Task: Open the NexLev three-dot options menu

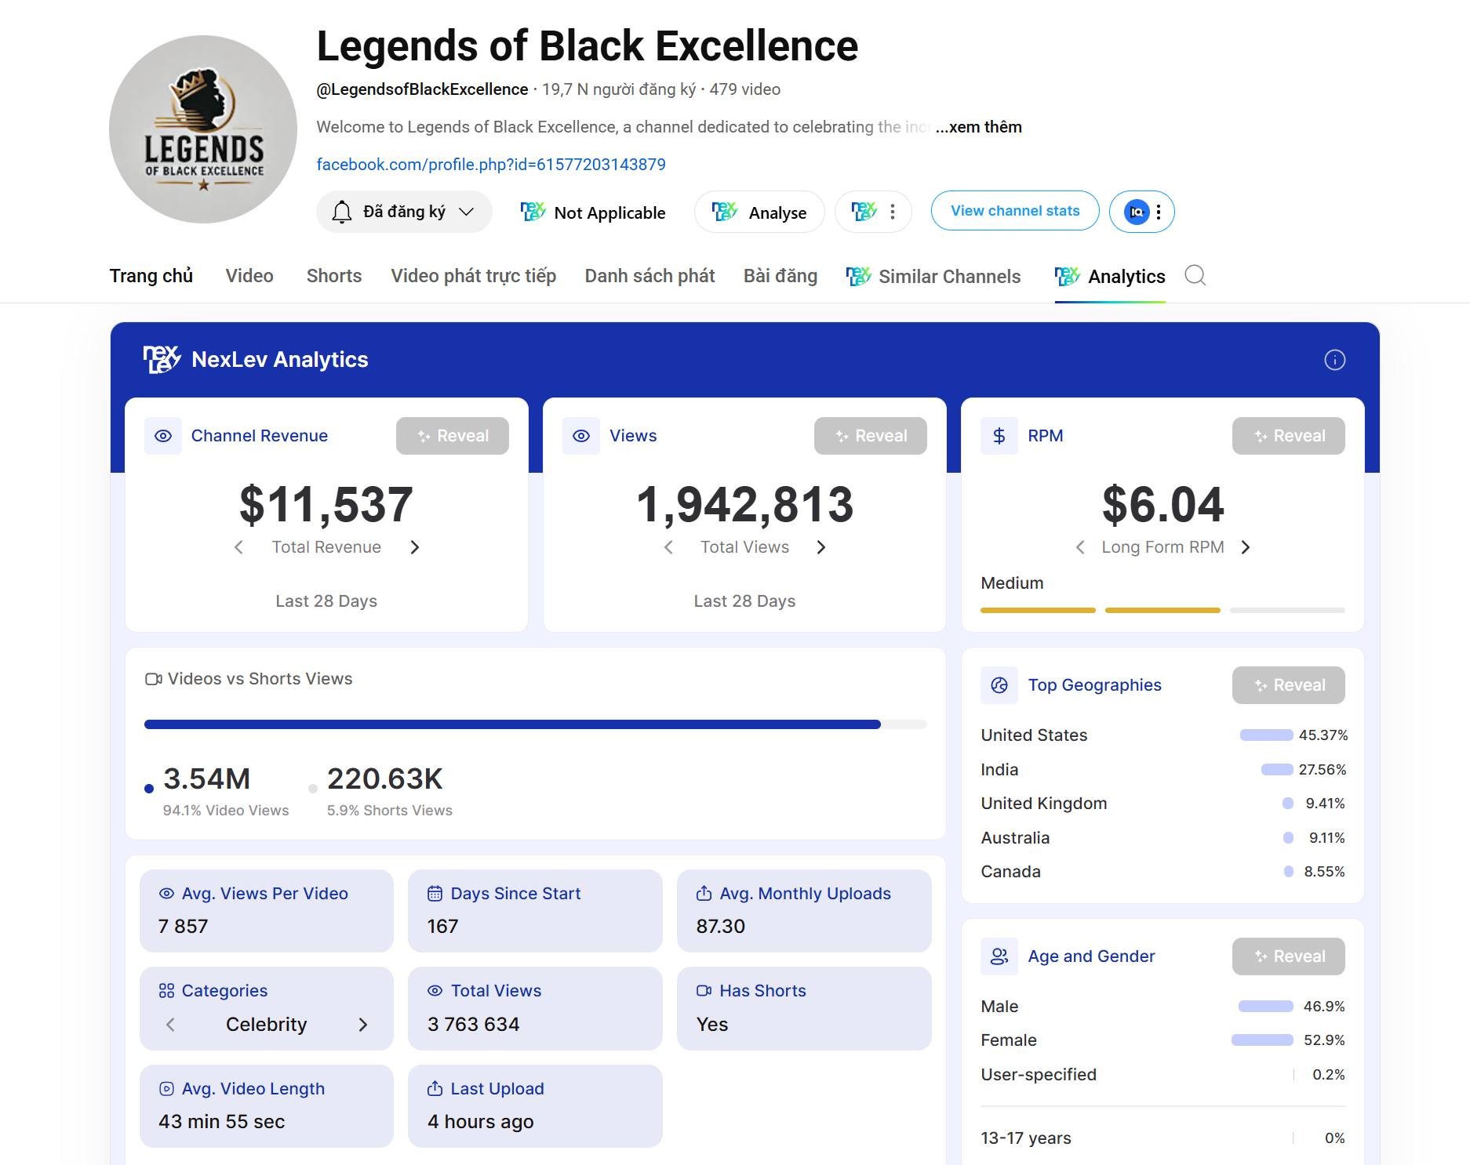Action: click(892, 212)
